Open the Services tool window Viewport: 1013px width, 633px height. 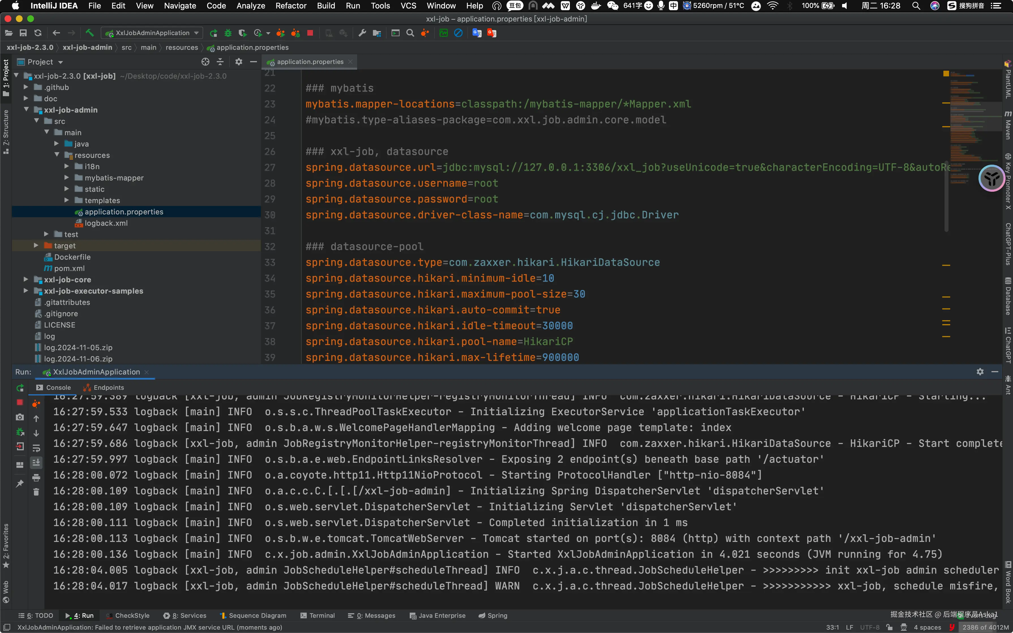click(x=185, y=615)
